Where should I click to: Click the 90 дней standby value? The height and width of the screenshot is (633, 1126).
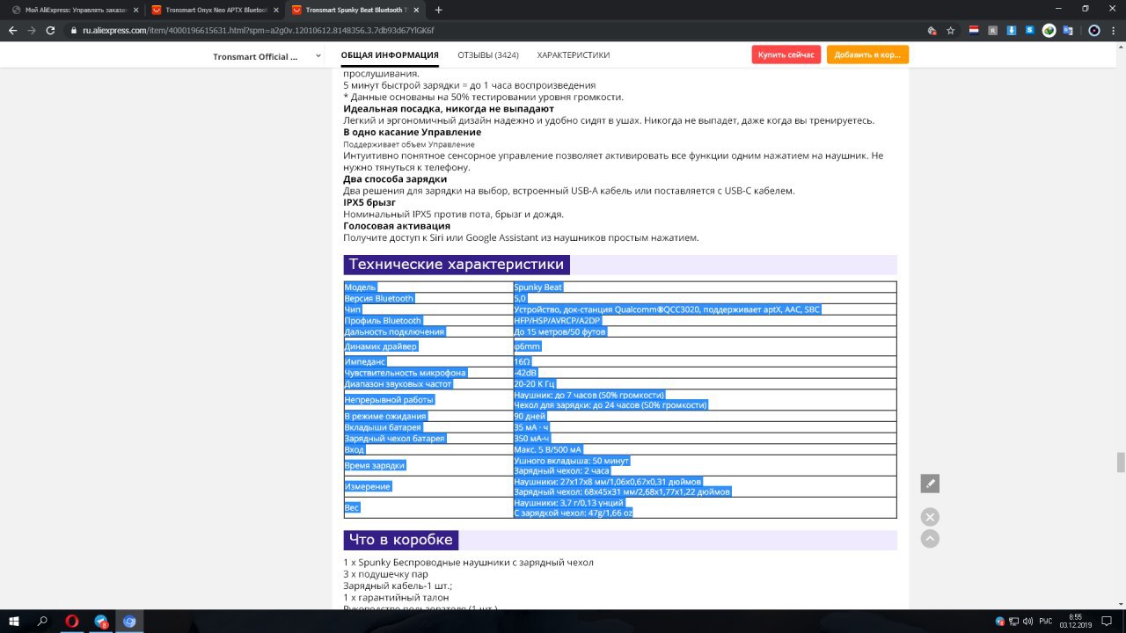(530, 416)
